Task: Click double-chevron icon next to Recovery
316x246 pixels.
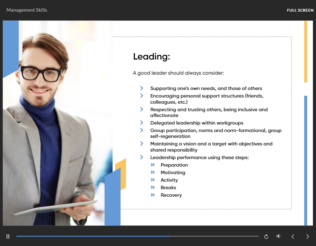Action: (153, 195)
